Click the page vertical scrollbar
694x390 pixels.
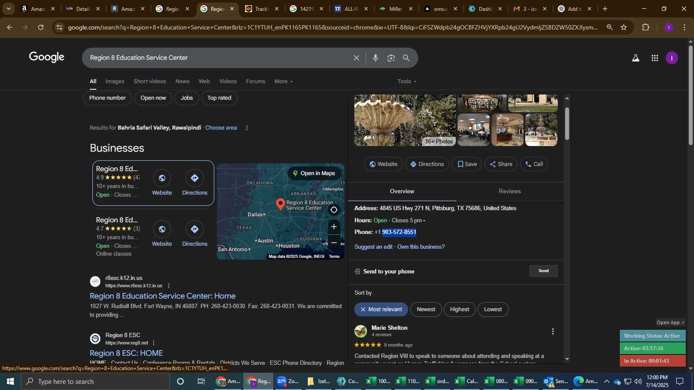click(x=691, y=95)
